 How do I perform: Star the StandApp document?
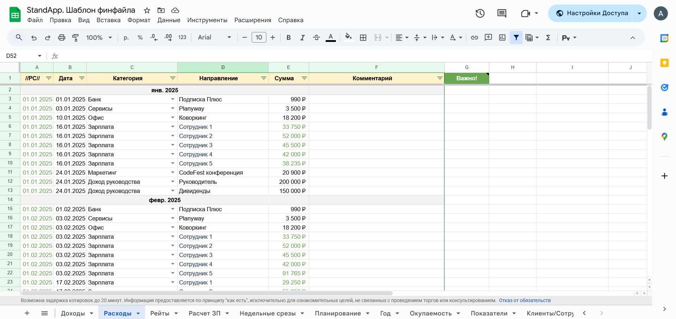tap(147, 10)
